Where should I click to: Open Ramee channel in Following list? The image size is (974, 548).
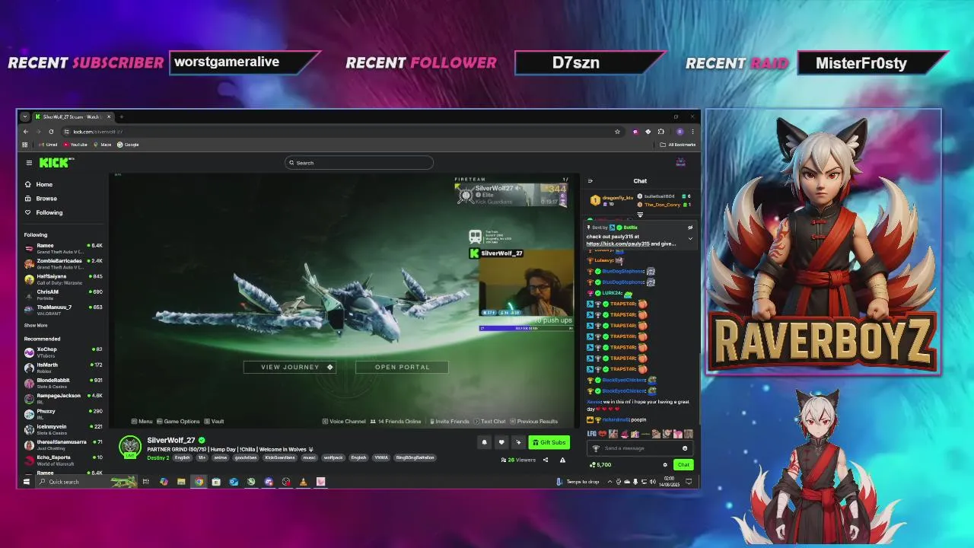(63, 248)
